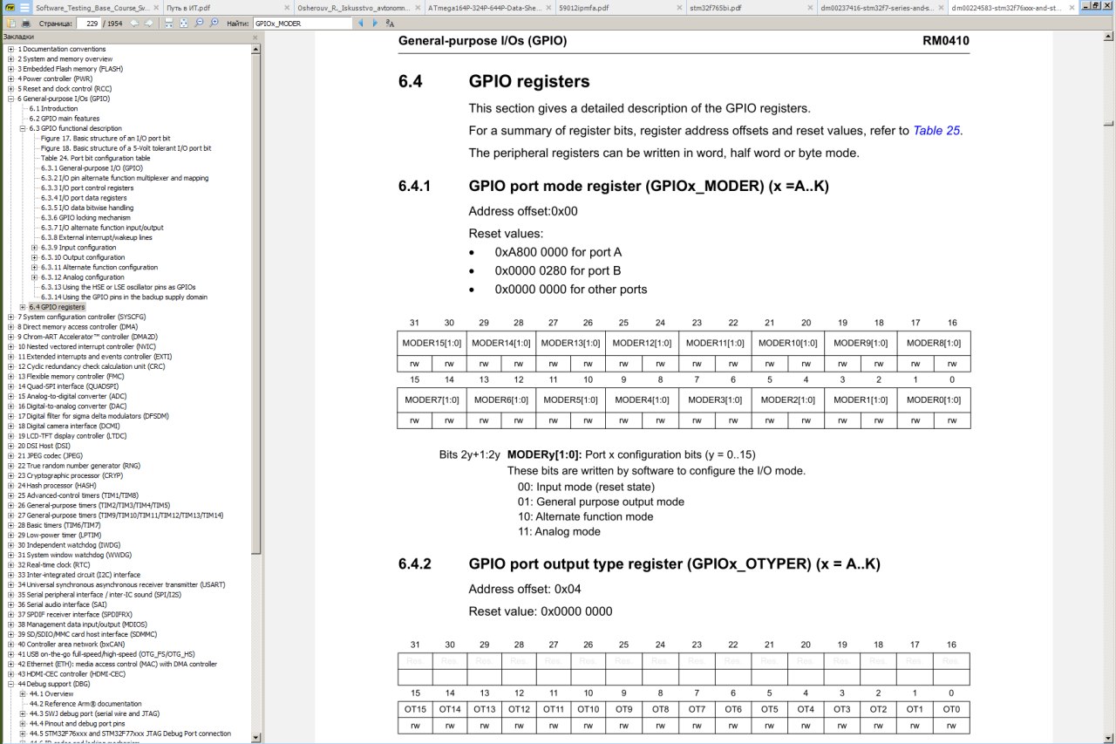The width and height of the screenshot is (1116, 744).
Task: Expand the 6.4 GPIO registers node
Action: (22, 307)
